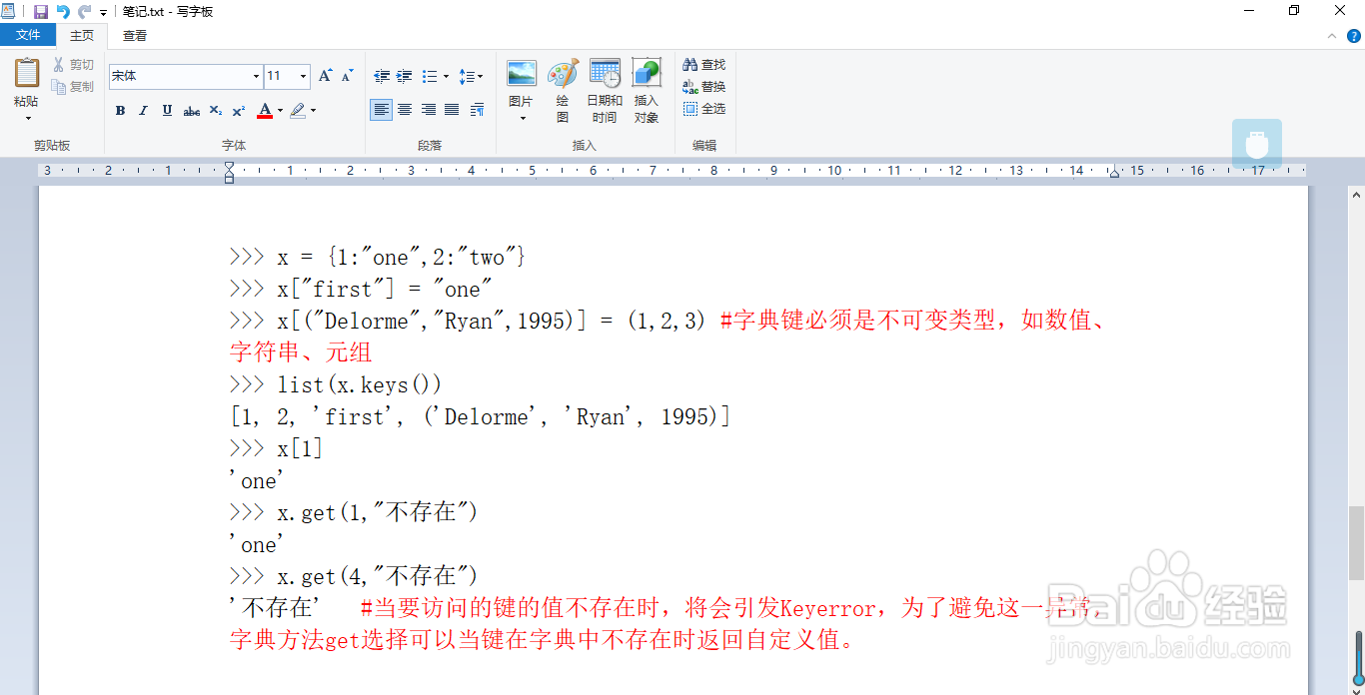Toggle bold formatting
Viewport: 1365px width, 695px height.
click(120, 111)
